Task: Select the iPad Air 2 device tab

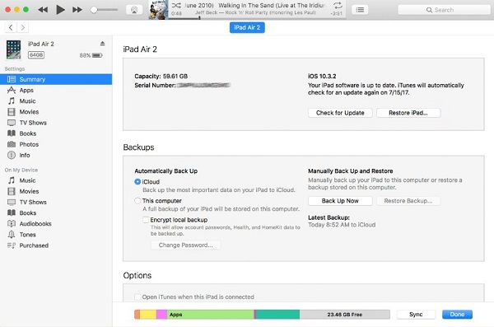Action: point(247,27)
